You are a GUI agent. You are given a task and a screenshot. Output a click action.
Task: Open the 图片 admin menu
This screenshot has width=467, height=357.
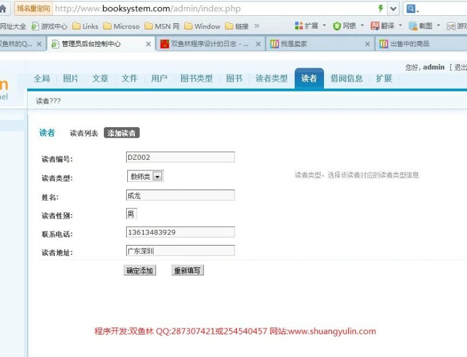pyautogui.click(x=71, y=79)
